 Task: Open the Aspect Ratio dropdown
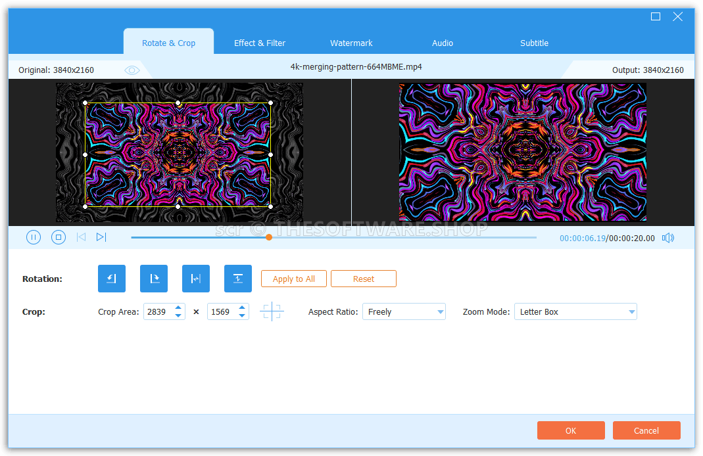pos(404,311)
